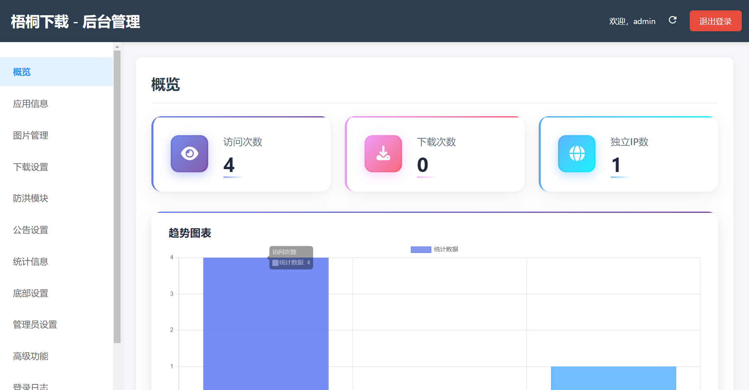
Task: Click 高级功能 sidebar item
Action: pos(30,356)
